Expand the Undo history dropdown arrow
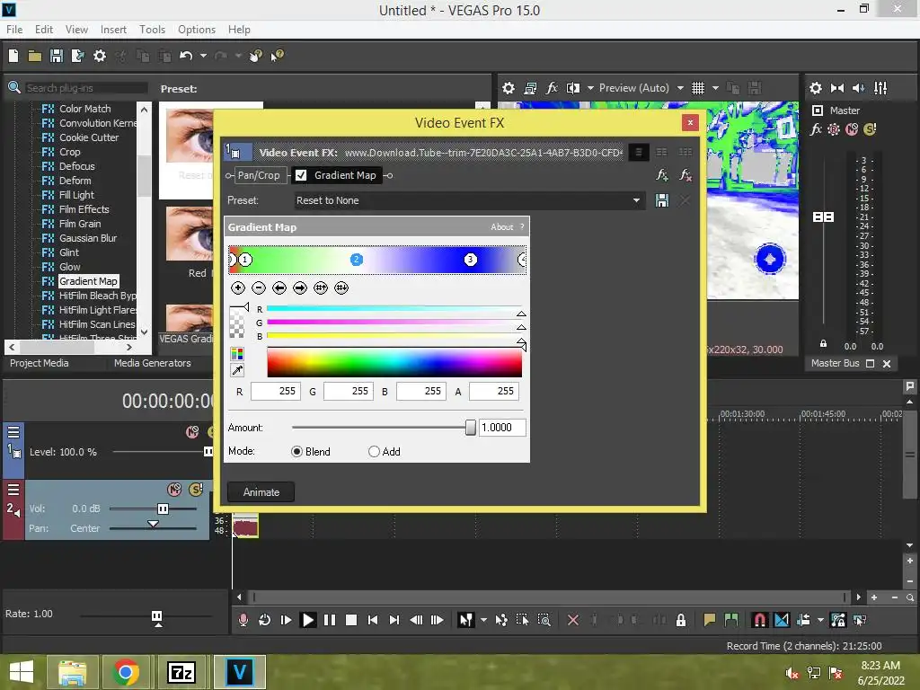 coord(203,56)
